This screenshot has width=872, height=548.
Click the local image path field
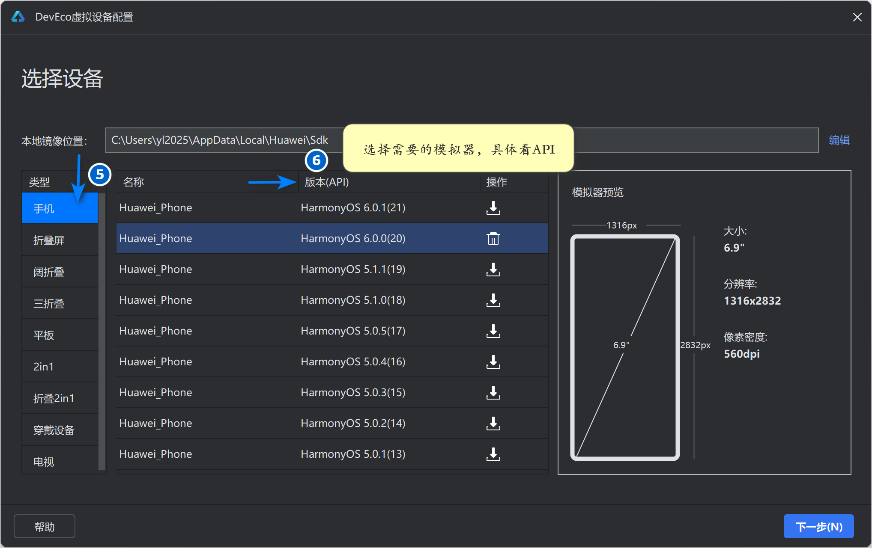pyautogui.click(x=223, y=140)
